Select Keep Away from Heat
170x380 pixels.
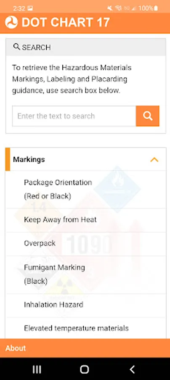(x=86, y=220)
